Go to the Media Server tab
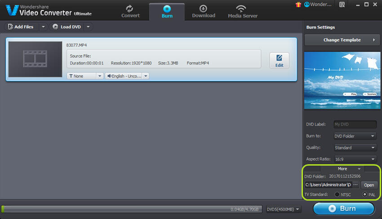The height and width of the screenshot is (219, 382). click(x=243, y=11)
